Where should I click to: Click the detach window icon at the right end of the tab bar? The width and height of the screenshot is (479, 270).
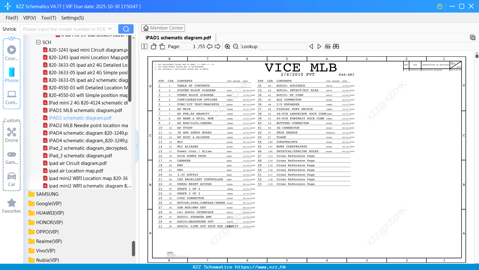click(473, 37)
